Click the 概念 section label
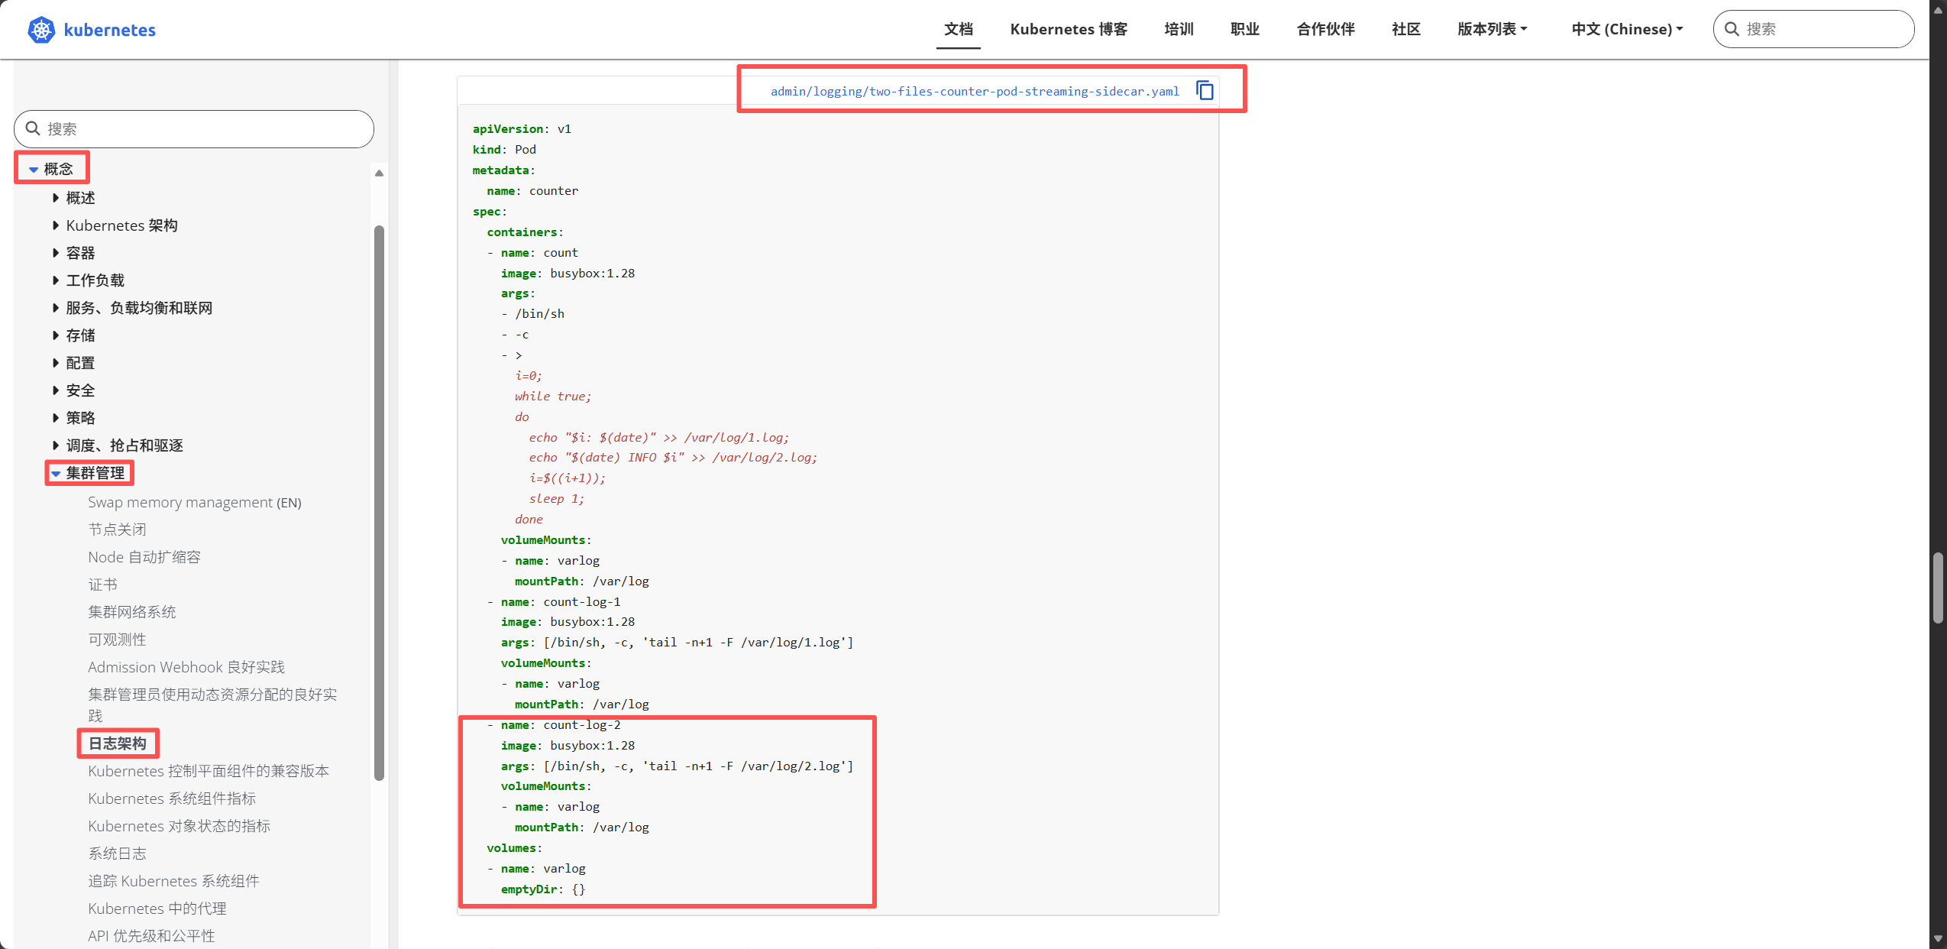 pyautogui.click(x=59, y=169)
